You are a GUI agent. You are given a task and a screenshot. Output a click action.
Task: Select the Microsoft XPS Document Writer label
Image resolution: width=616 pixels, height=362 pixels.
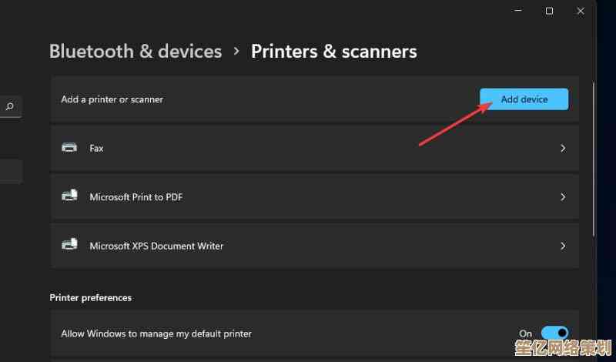click(156, 246)
